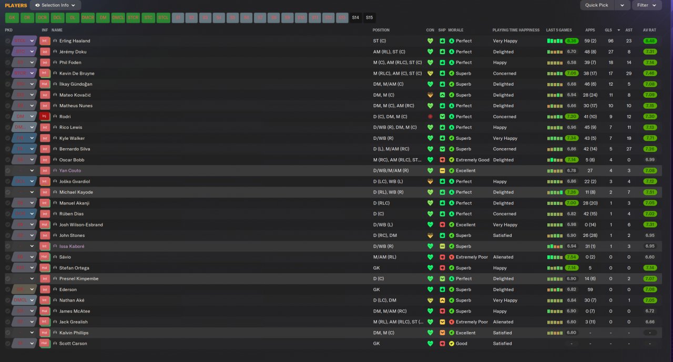Click the person icon beside Ederson
This screenshot has height=362, width=673.
[55, 289]
